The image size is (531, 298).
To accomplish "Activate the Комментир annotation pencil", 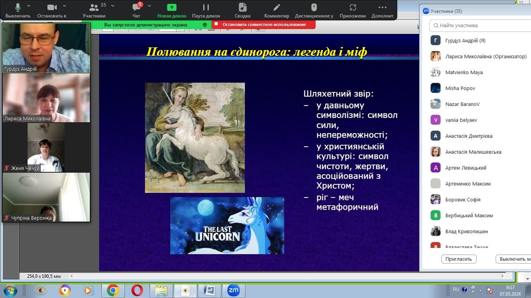I will 277,10.
